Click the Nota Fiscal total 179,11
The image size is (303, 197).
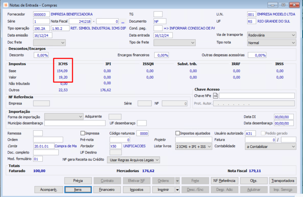coord(255,171)
